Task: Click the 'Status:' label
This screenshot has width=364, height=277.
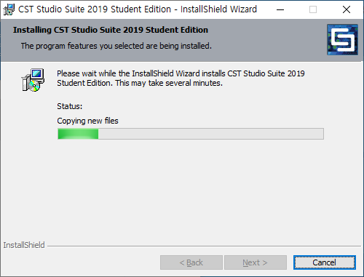Action: [x=70, y=106]
